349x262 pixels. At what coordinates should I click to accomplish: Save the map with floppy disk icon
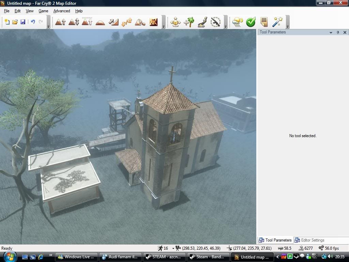[23, 22]
